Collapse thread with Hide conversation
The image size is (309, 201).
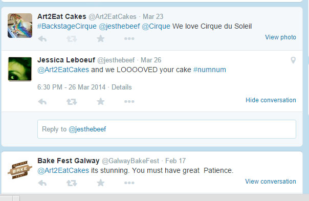tap(271, 100)
